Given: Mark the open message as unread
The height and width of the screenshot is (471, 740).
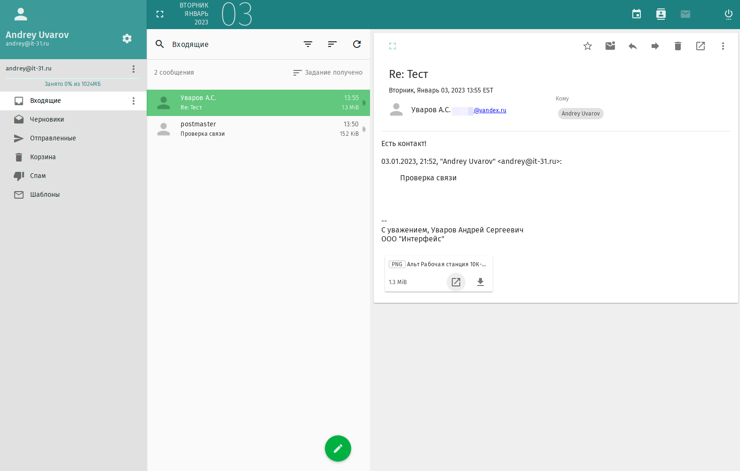Looking at the screenshot, I should pyautogui.click(x=610, y=46).
